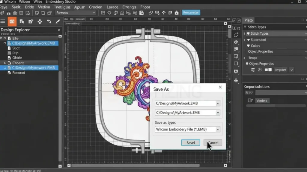Click the list icon right of Rewess dropdown
The width and height of the screenshot is (307, 172).
[x=103, y=13]
